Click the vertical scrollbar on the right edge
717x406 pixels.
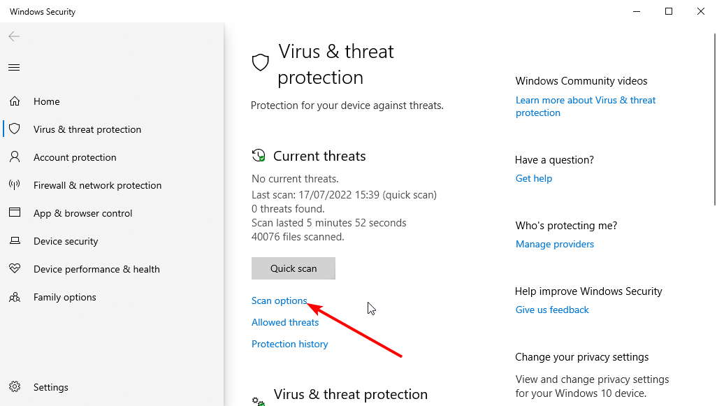[x=714, y=119]
